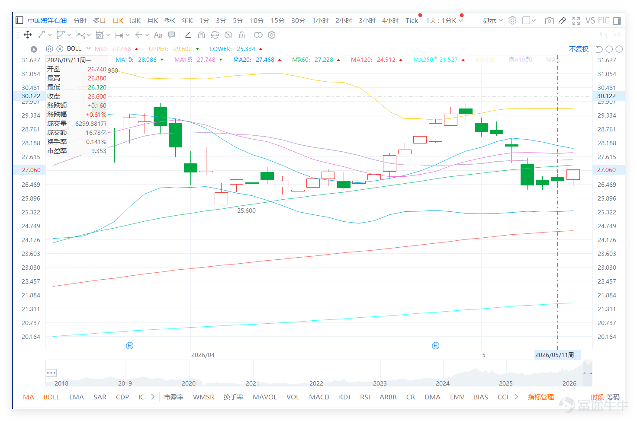Toggle the MA main indicator

pyautogui.click(x=29, y=397)
